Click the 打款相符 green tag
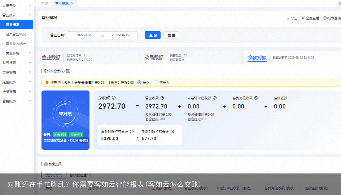Screen dimensions: 341x195 click(x=76, y=135)
